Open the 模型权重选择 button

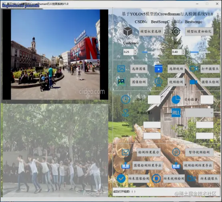[151, 31]
